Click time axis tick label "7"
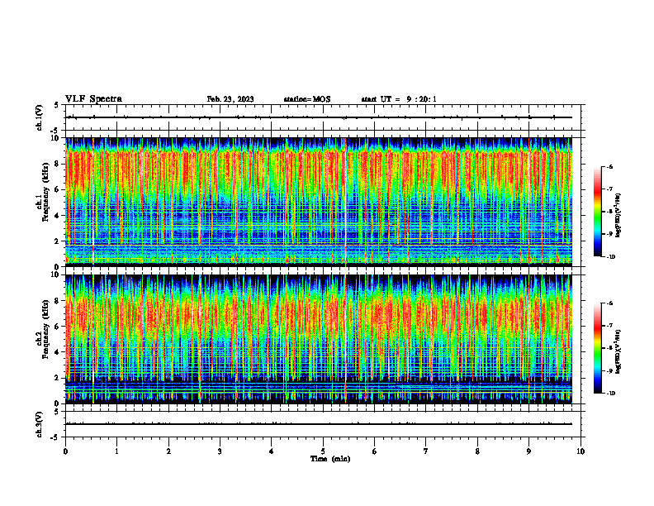The height and width of the screenshot is (506, 654). (x=426, y=451)
